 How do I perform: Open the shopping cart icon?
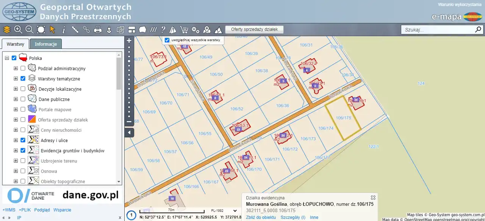(x=184, y=30)
